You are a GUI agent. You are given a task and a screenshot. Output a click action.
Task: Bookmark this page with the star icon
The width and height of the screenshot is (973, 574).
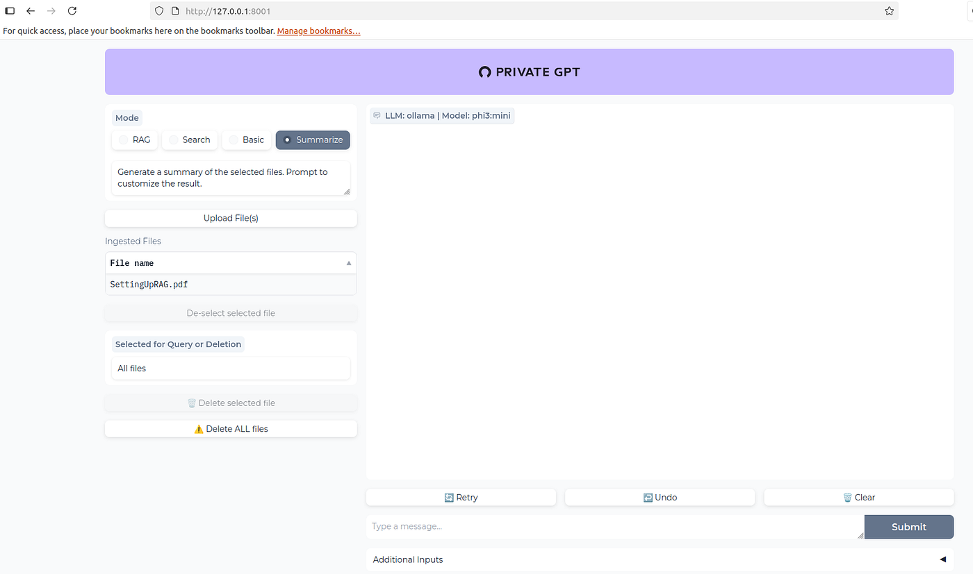[x=889, y=11]
